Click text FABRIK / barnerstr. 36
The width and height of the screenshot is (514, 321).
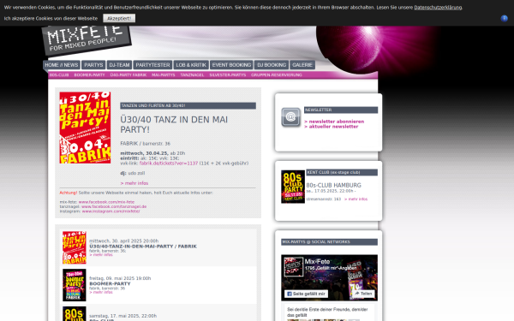146,144
